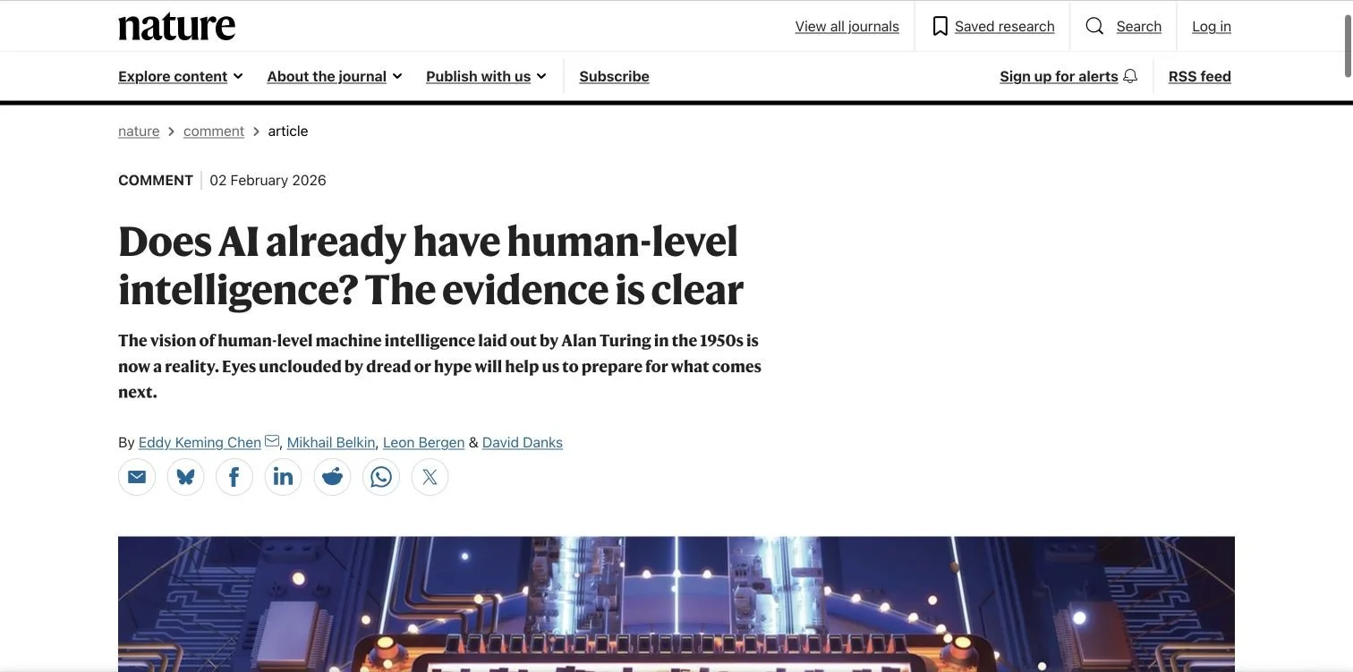The image size is (1353, 672).
Task: Open the RSS feed link
Action: [x=1199, y=76]
